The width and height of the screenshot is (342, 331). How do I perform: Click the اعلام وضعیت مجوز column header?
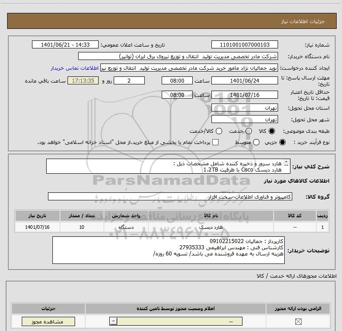coord(175,308)
